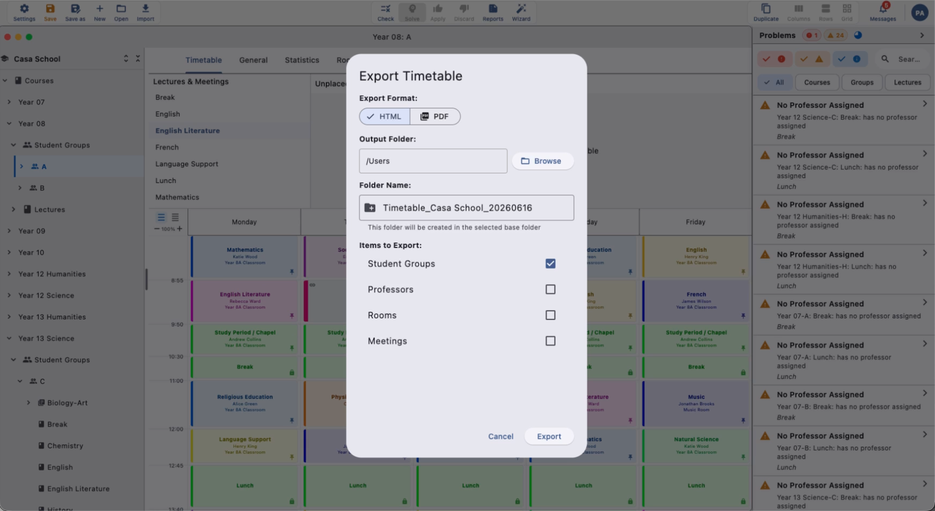
Task: Open the Reports tool
Action: 493,12
